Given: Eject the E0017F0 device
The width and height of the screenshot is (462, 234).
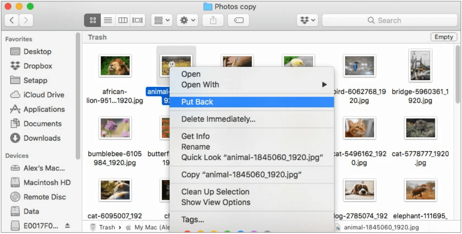Looking at the screenshot, I should tap(67, 226).
